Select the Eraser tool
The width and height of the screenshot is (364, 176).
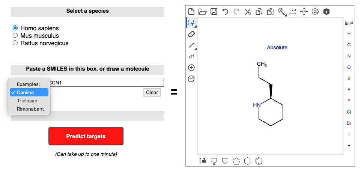pyautogui.click(x=191, y=34)
